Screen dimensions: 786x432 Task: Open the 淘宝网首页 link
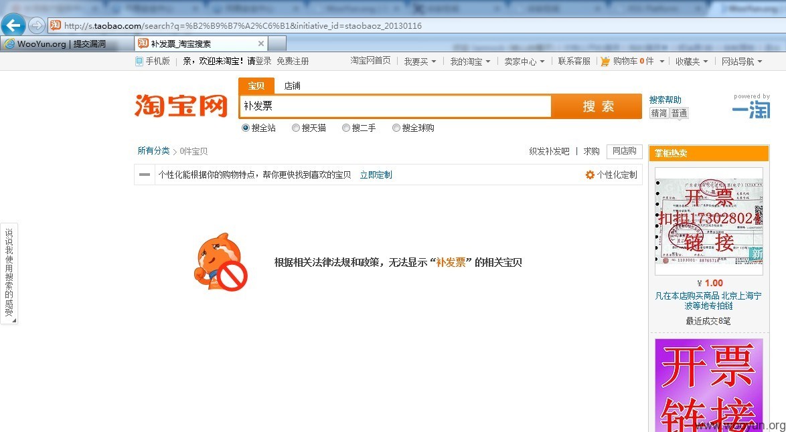[x=370, y=61]
